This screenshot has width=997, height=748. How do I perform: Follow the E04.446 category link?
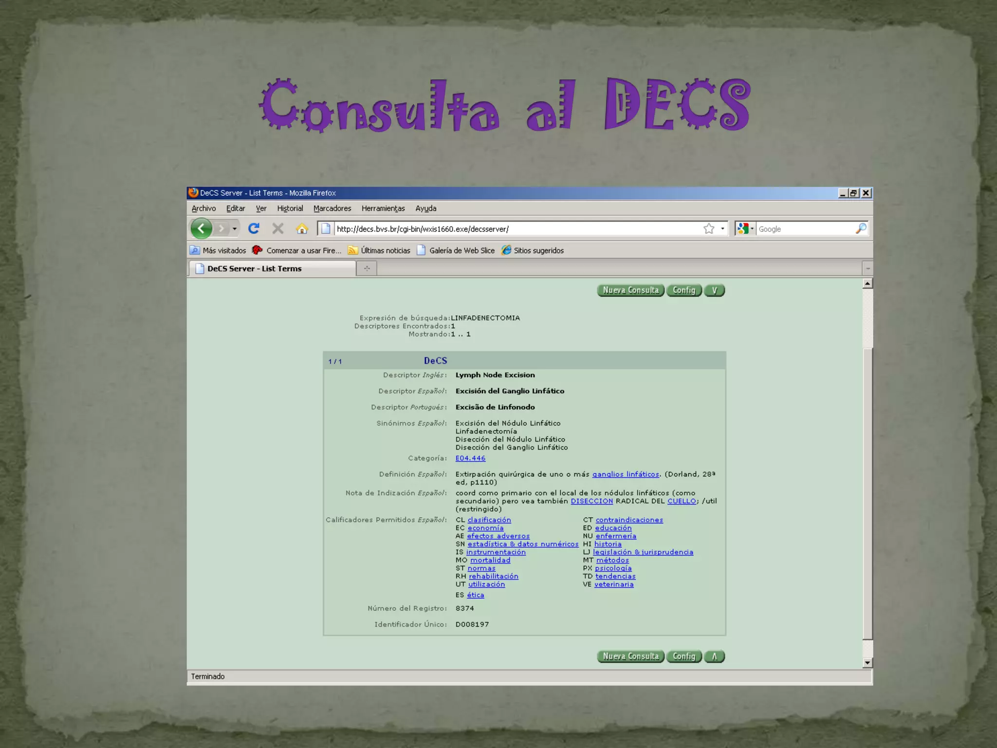click(x=470, y=458)
